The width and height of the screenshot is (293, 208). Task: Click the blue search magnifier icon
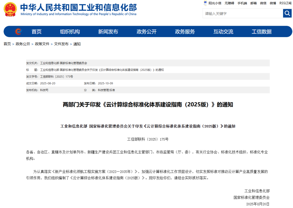click(x=287, y=13)
